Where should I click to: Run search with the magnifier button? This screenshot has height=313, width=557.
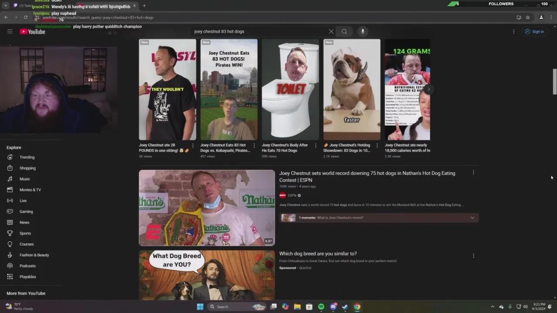point(344,31)
